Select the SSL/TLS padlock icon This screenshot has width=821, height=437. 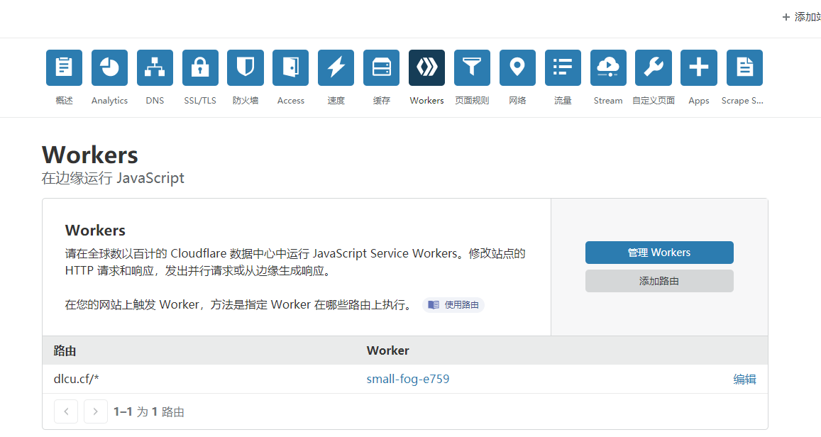click(x=200, y=67)
